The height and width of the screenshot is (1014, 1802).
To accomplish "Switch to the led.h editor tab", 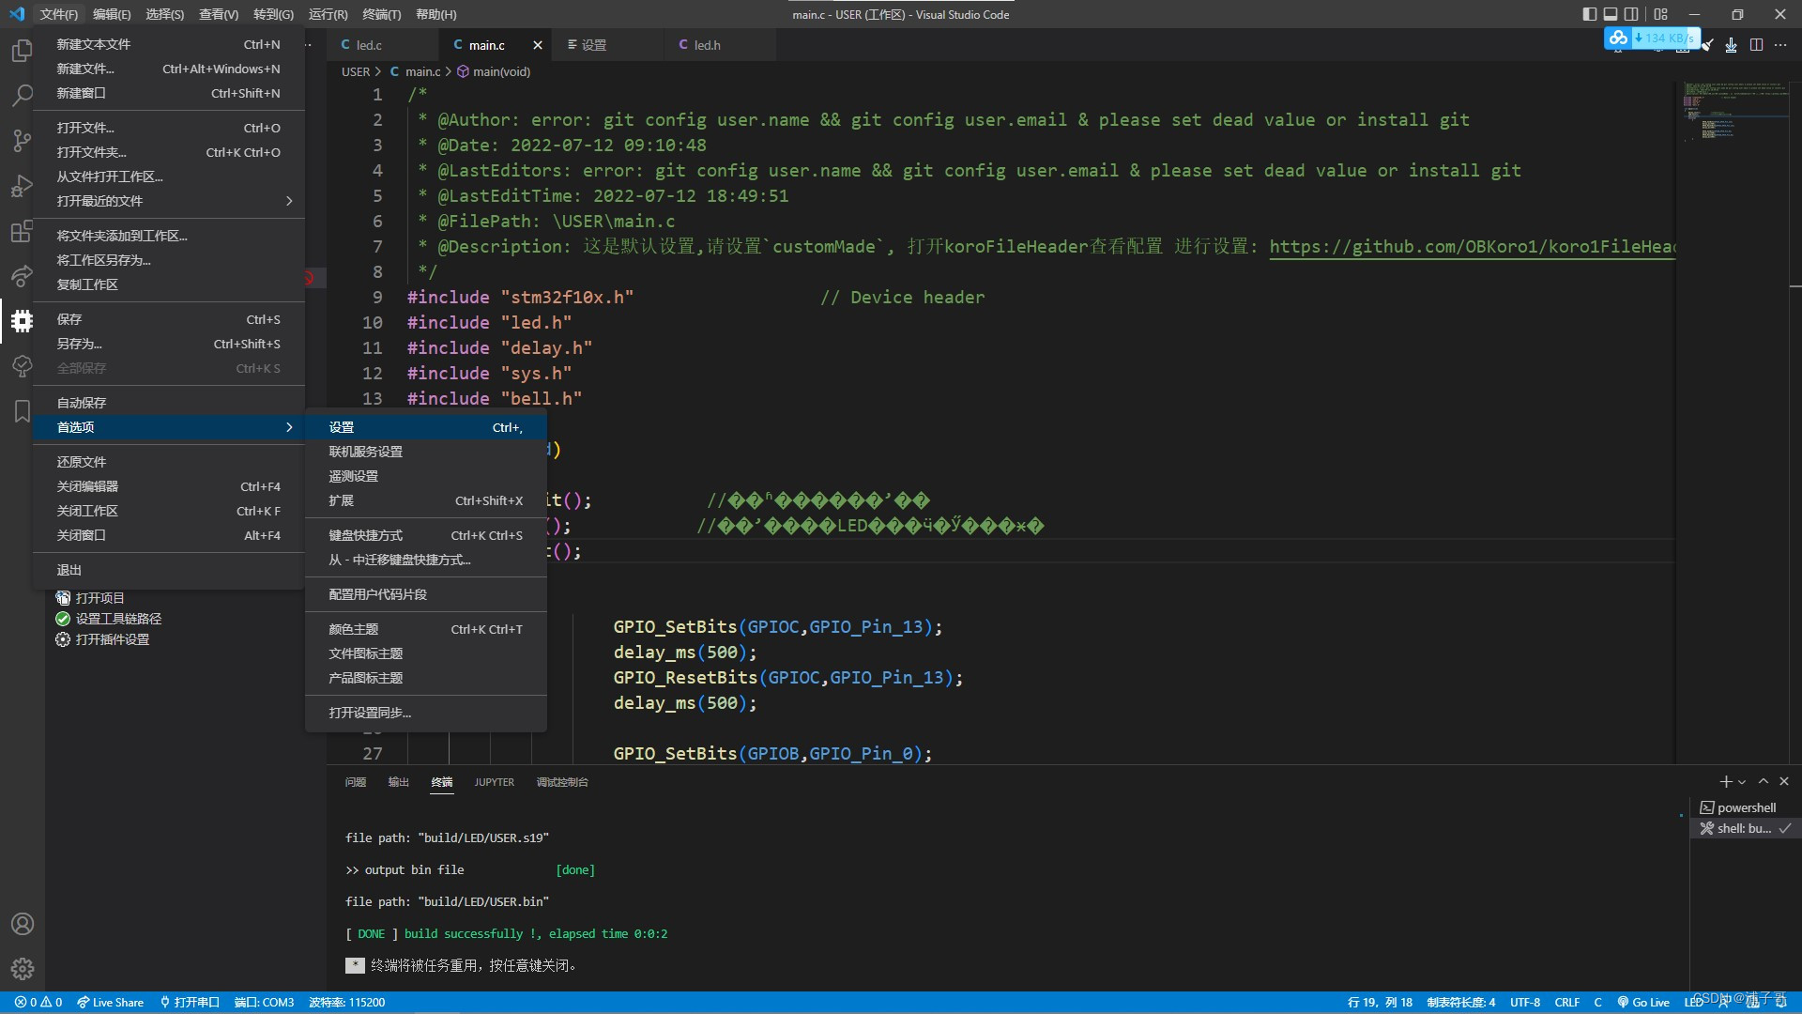I will (x=707, y=45).
